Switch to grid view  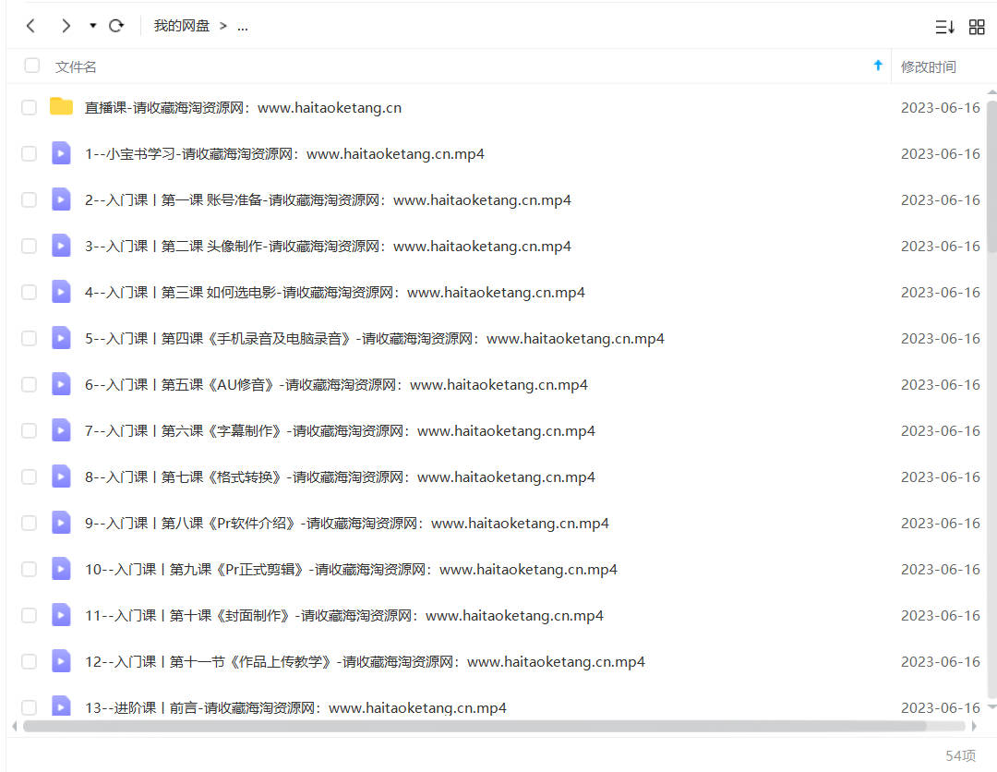977,27
